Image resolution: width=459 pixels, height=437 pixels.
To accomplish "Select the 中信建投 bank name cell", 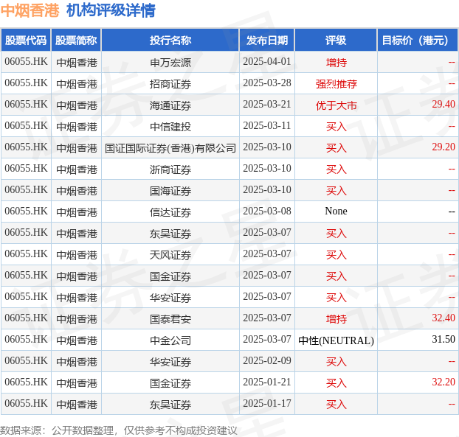I will [x=170, y=127].
